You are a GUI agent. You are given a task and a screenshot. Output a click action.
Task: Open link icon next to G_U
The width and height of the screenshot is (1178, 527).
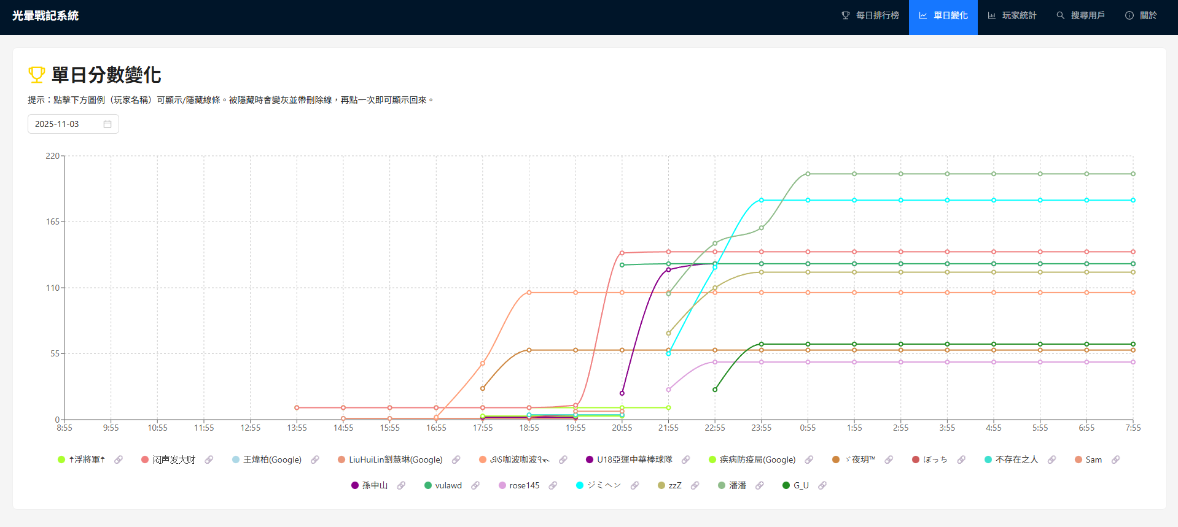click(822, 485)
